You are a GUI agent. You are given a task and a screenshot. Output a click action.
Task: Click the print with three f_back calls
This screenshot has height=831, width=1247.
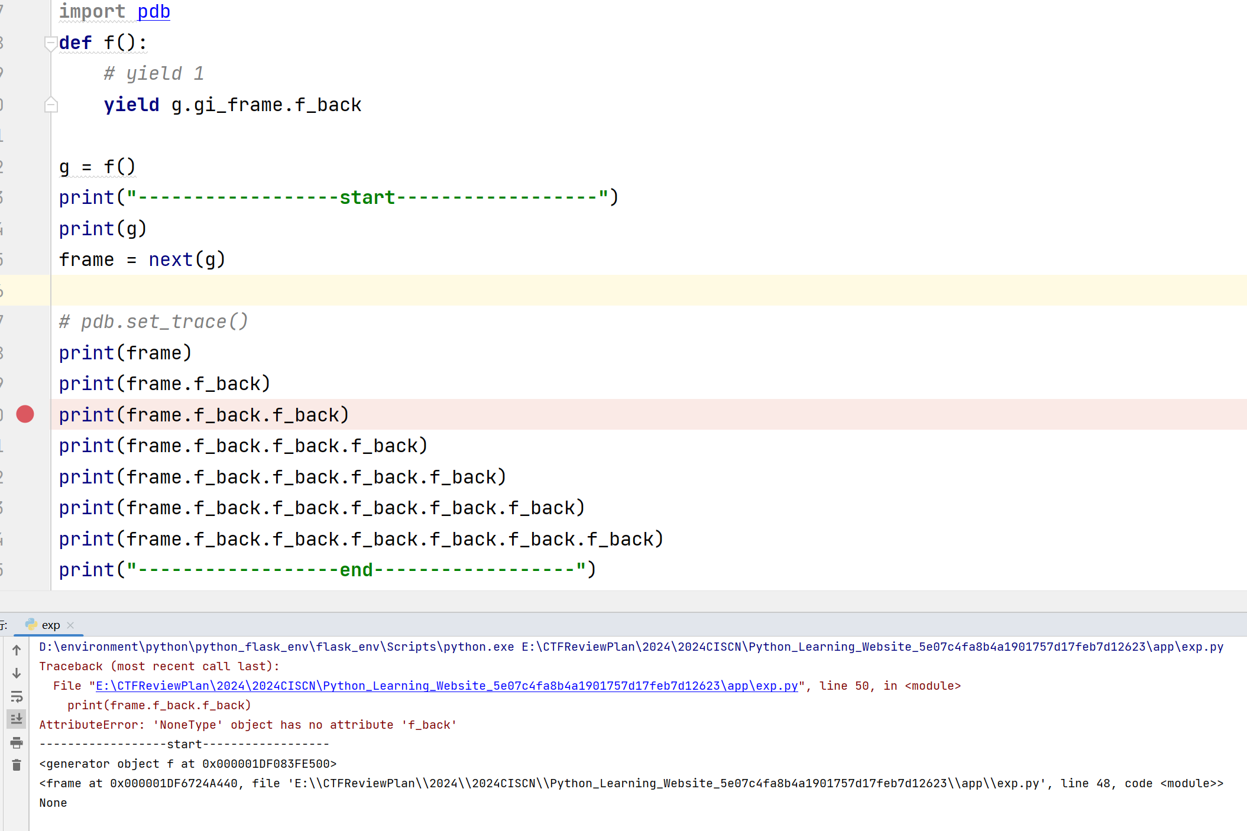click(243, 446)
